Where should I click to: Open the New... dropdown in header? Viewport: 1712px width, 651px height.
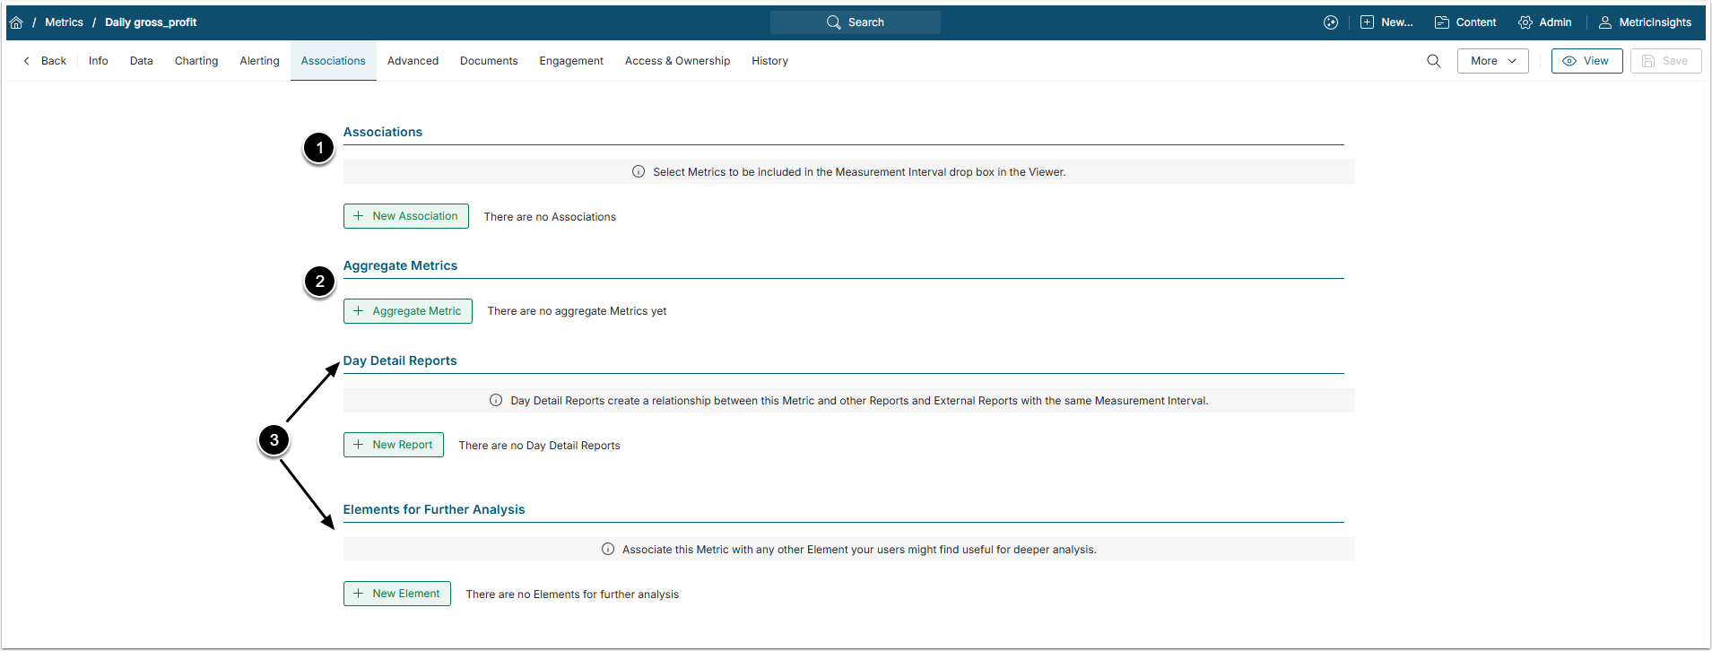coord(1386,22)
